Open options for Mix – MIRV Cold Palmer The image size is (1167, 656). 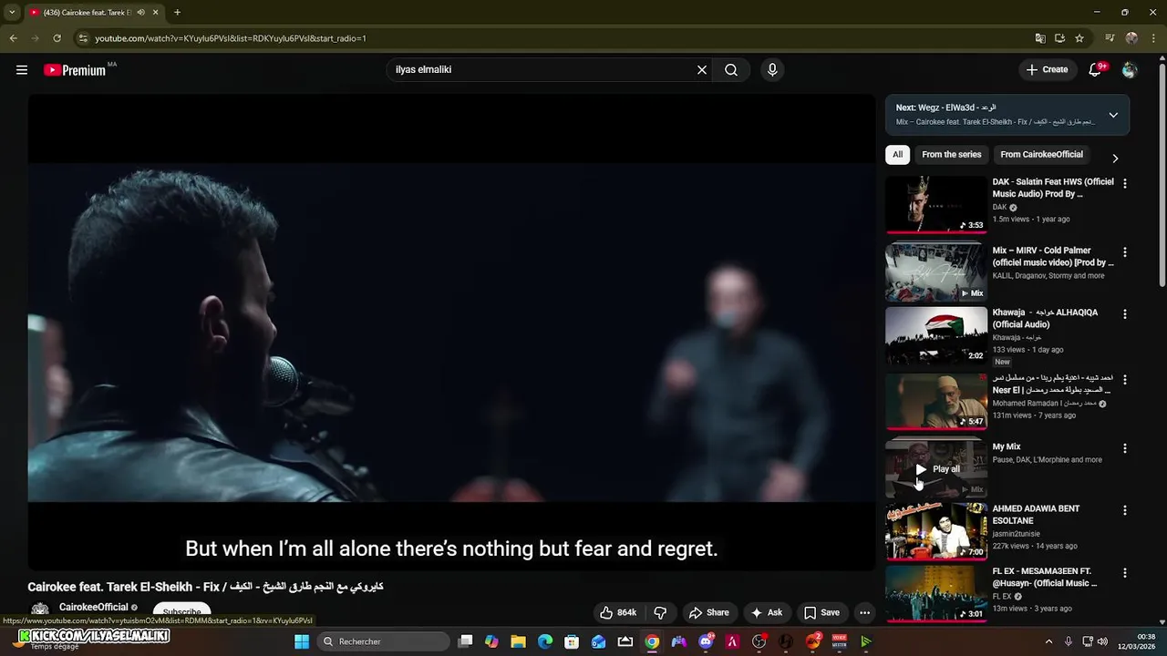pos(1124,251)
